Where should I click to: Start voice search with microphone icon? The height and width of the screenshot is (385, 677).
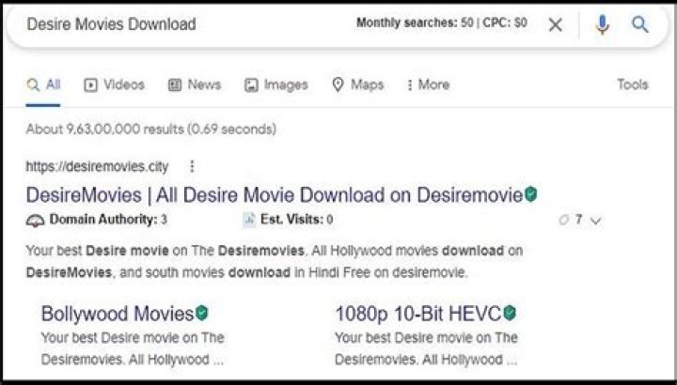603,24
